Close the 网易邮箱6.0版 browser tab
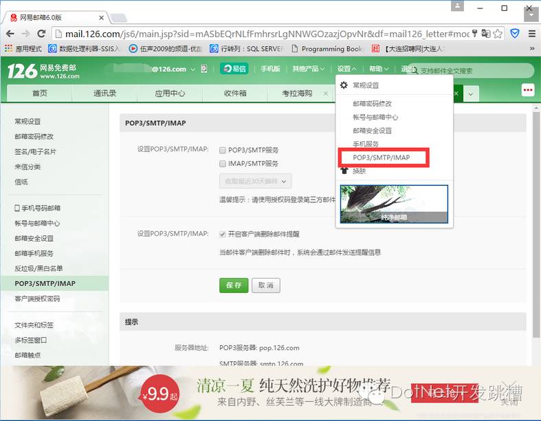541x421 pixels. [x=101, y=18]
